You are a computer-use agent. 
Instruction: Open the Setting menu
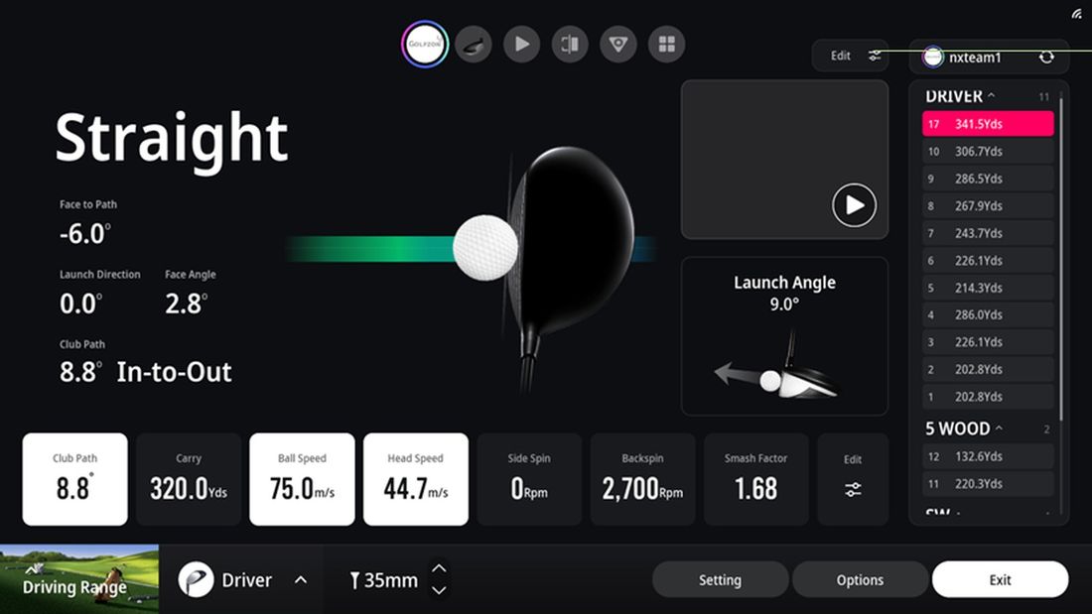pos(720,580)
